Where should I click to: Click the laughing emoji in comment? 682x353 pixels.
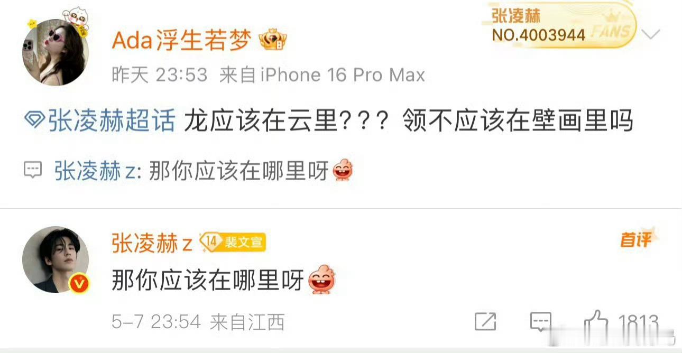(321, 280)
